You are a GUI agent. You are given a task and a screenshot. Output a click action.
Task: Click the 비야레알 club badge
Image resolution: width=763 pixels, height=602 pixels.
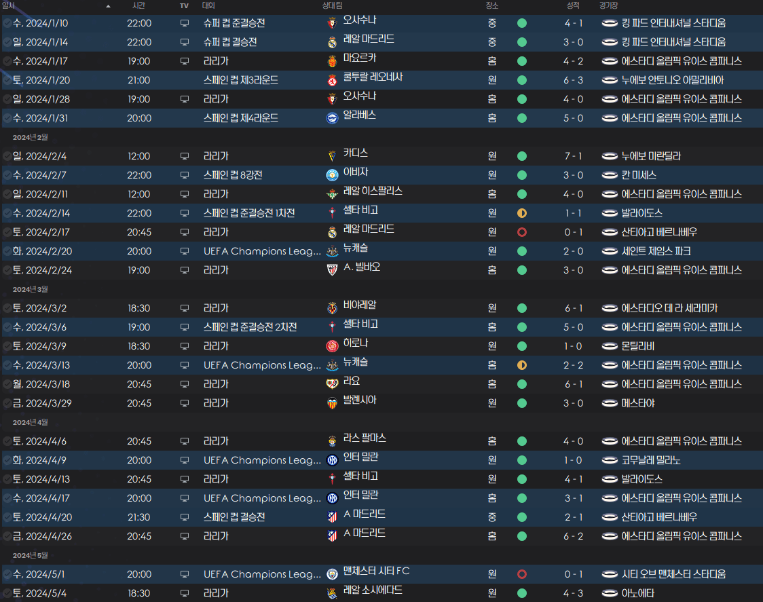[x=333, y=308]
